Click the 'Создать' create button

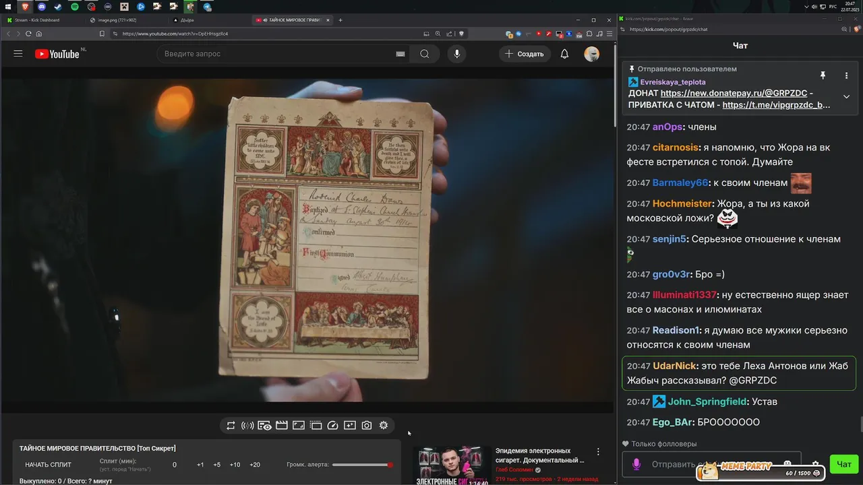coord(525,54)
